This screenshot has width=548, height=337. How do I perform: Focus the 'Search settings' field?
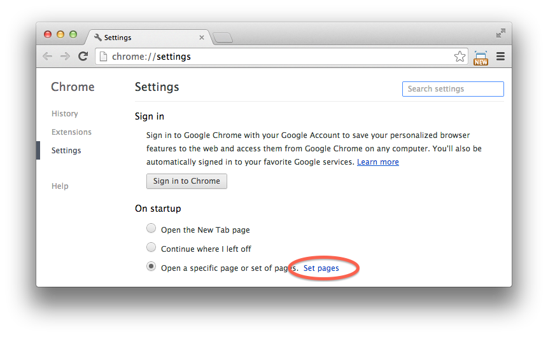click(x=453, y=89)
